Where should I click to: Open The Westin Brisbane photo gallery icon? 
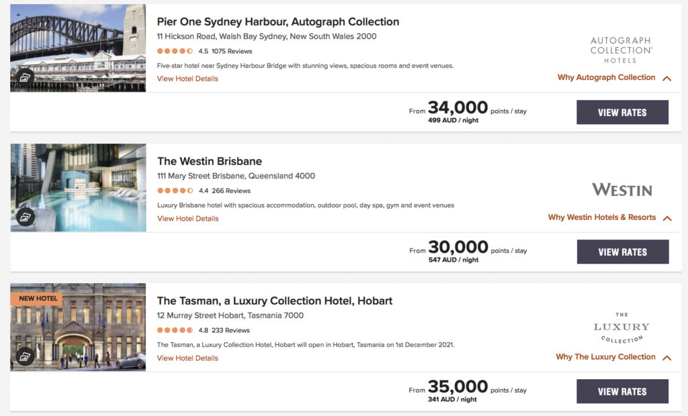point(26,216)
